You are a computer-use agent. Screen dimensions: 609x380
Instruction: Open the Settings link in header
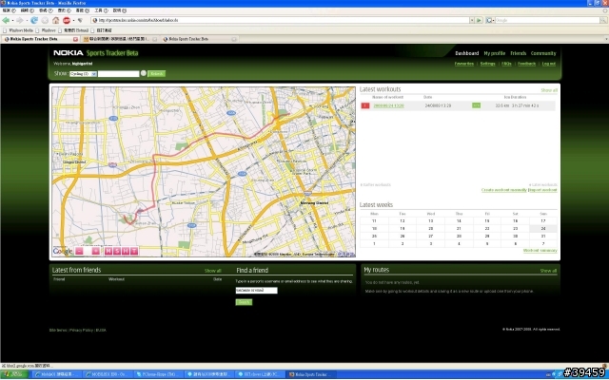point(487,64)
